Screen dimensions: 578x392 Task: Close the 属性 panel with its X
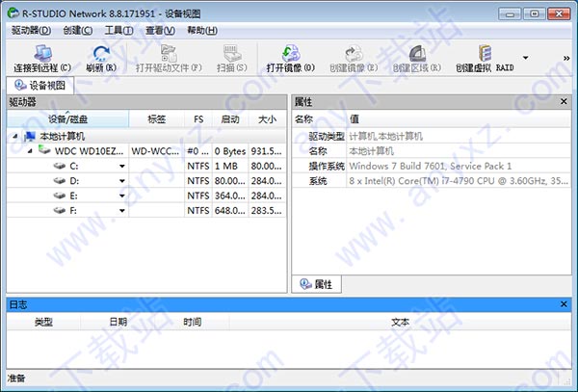tap(564, 101)
